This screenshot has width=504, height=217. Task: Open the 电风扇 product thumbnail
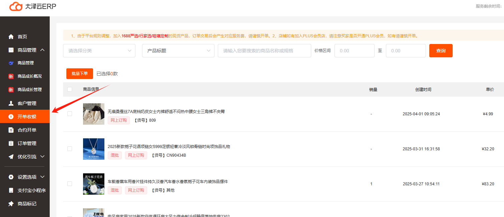(x=94, y=213)
